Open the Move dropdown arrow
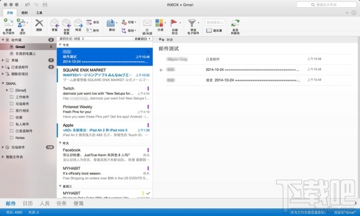This screenshot has width=360, height=216. 116,23
